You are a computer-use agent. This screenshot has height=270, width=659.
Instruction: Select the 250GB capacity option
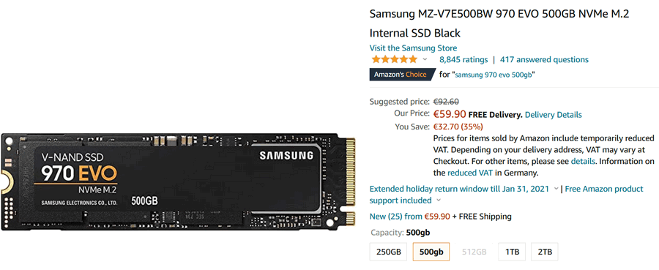pos(389,252)
